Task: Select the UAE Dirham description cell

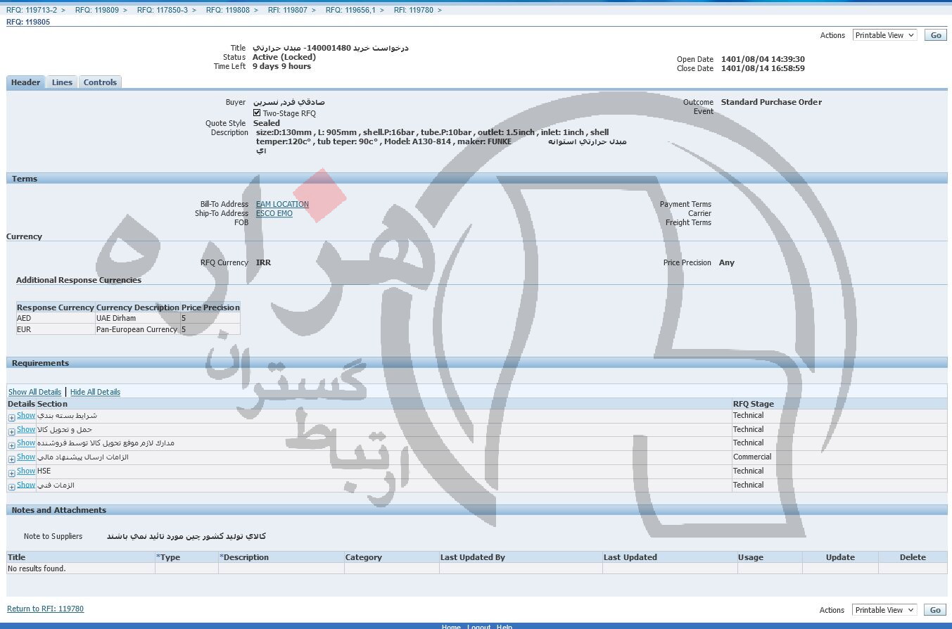Action: [138, 318]
